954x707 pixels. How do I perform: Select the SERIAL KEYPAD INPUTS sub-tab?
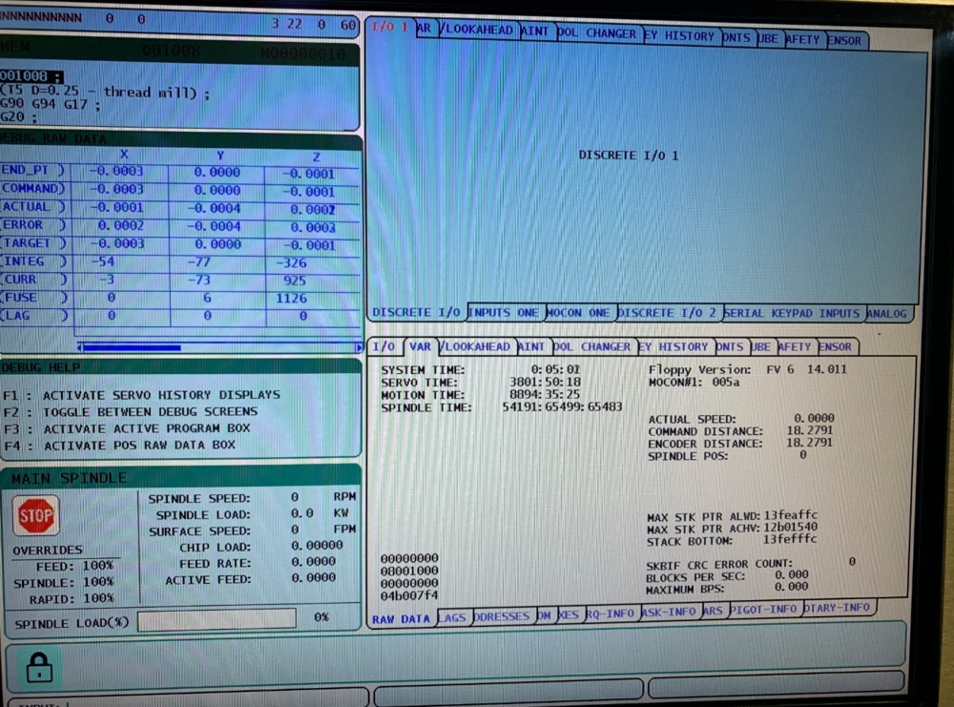click(793, 313)
